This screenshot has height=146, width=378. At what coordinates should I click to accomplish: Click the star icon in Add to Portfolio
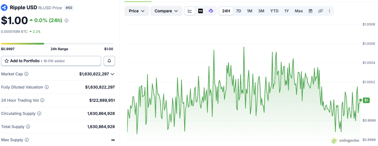(7, 61)
